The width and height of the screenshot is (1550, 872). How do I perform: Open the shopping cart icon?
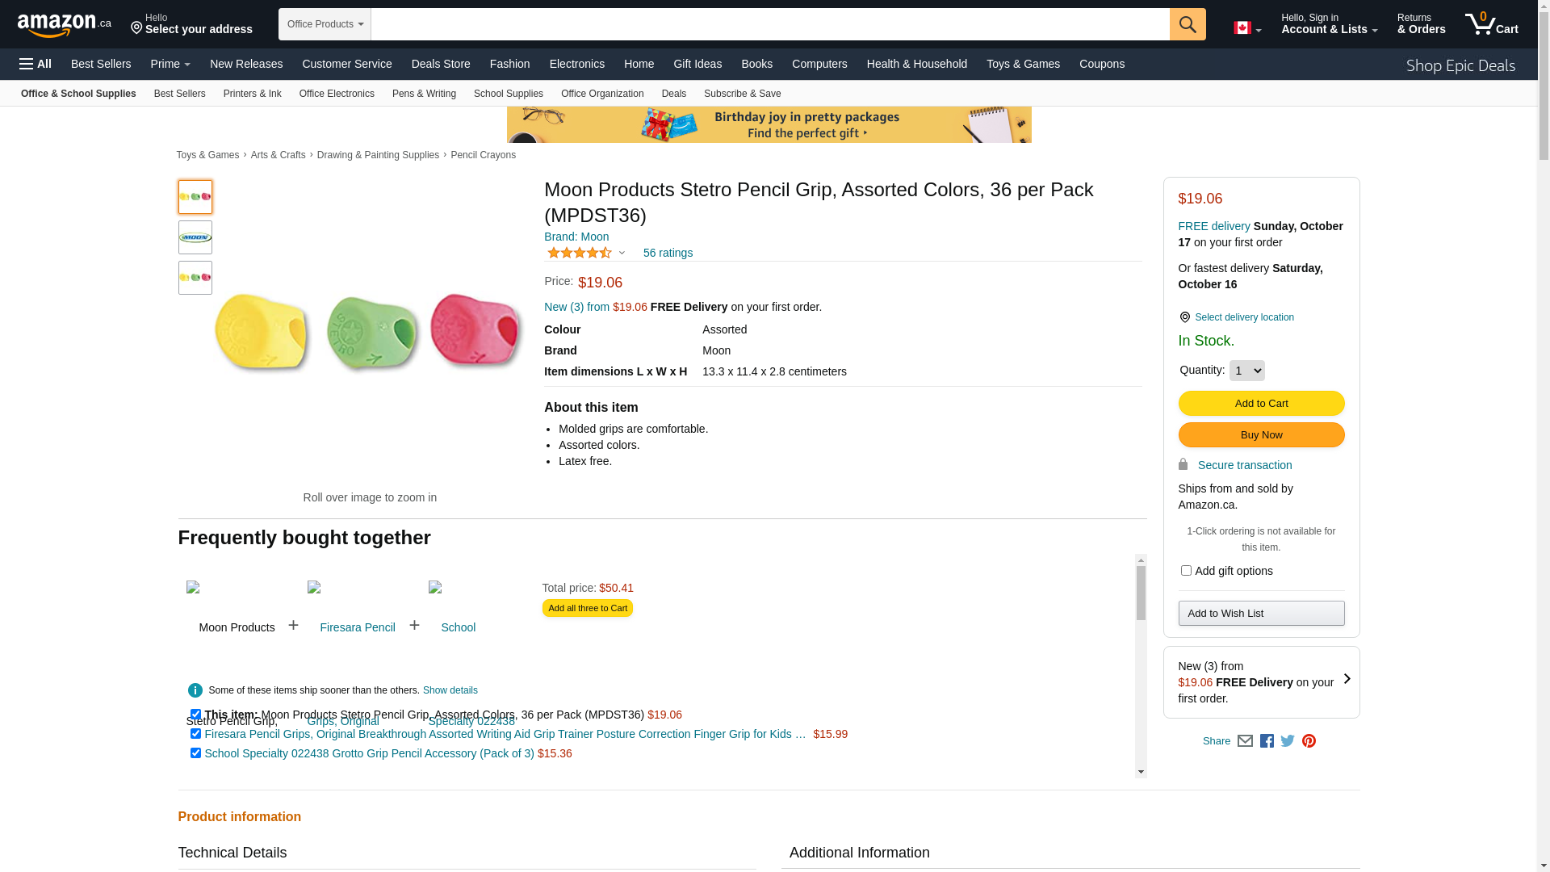(1490, 24)
